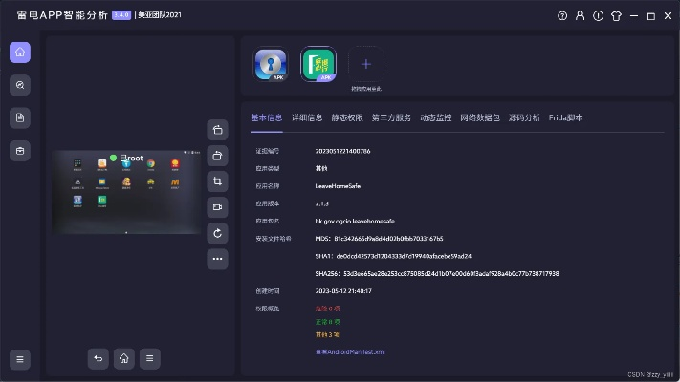Click the orange other permissions count
The image size is (680, 382).
[327, 335]
